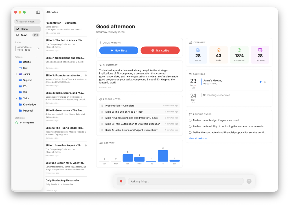Click the This week calendar icon
289x206 pixels.
coord(260,50)
